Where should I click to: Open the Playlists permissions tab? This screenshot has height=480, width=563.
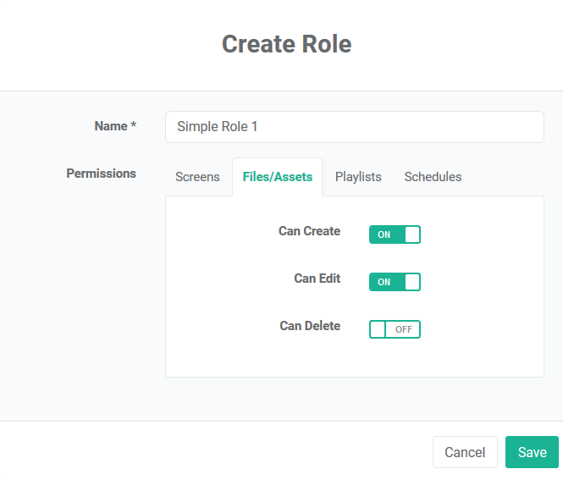(358, 177)
